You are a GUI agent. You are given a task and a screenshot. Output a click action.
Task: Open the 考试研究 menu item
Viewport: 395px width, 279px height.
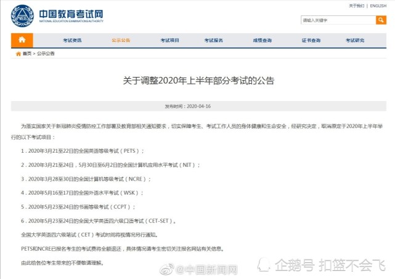[355, 40]
